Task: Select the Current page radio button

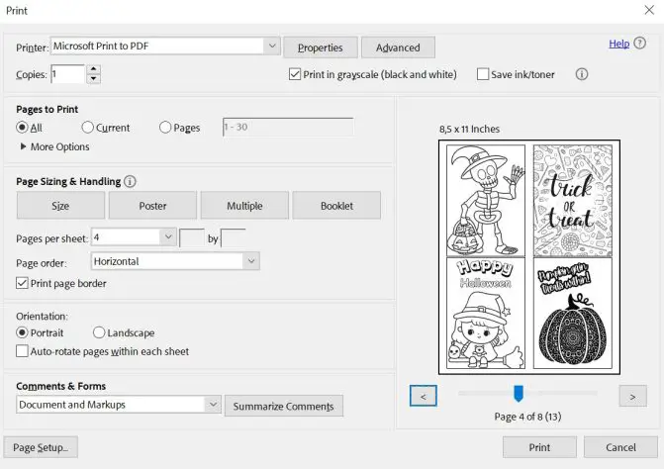Action: (87, 128)
